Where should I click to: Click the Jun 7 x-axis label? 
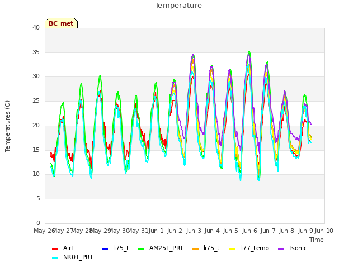pos(268,231)
